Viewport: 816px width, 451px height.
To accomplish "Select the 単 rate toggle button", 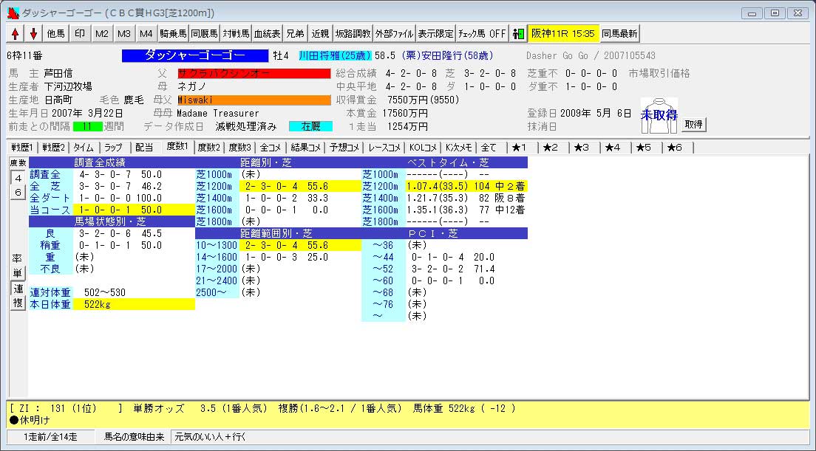I will [17, 273].
